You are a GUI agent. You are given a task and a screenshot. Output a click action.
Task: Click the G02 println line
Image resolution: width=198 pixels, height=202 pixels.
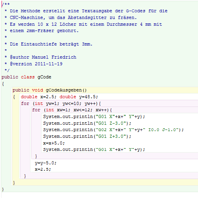click(113, 130)
